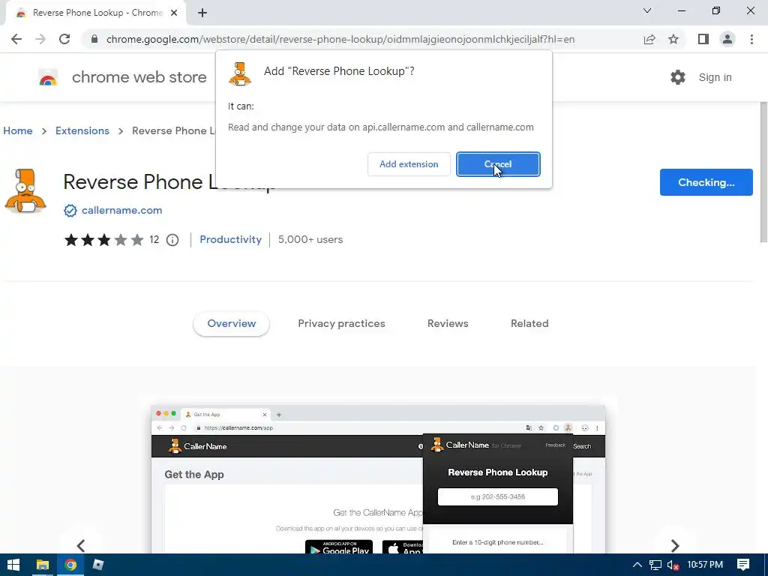View site information lock icon
768x576 pixels.
click(94, 39)
